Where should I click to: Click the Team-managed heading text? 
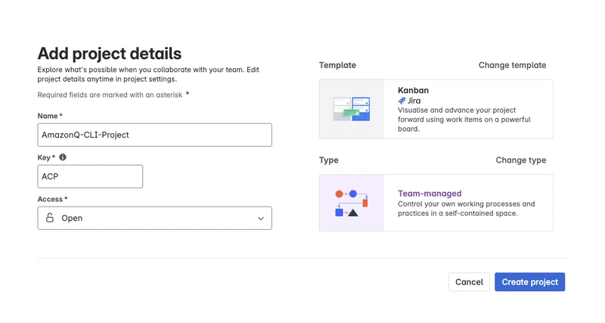point(430,194)
